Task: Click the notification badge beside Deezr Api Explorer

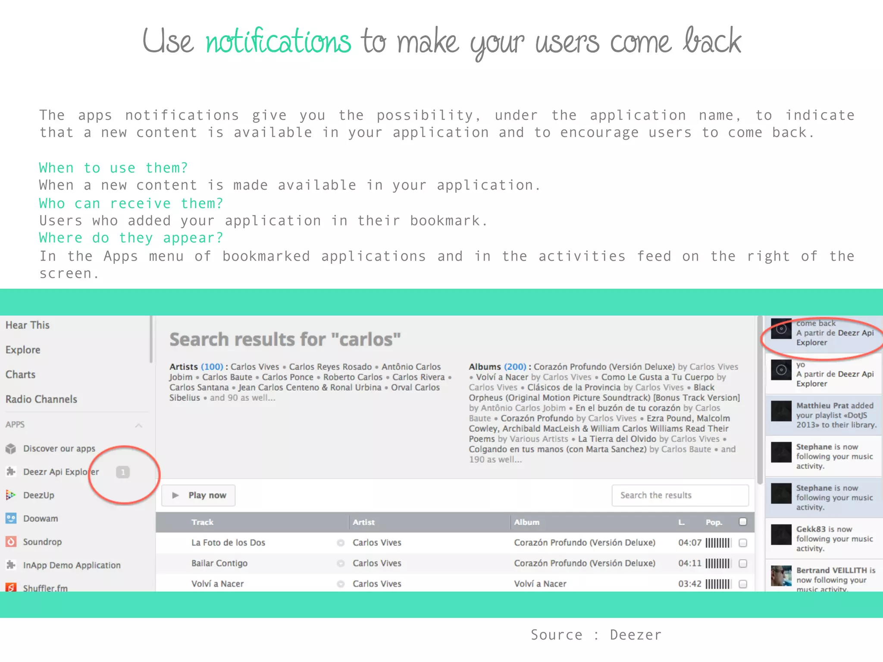Action: (x=123, y=472)
